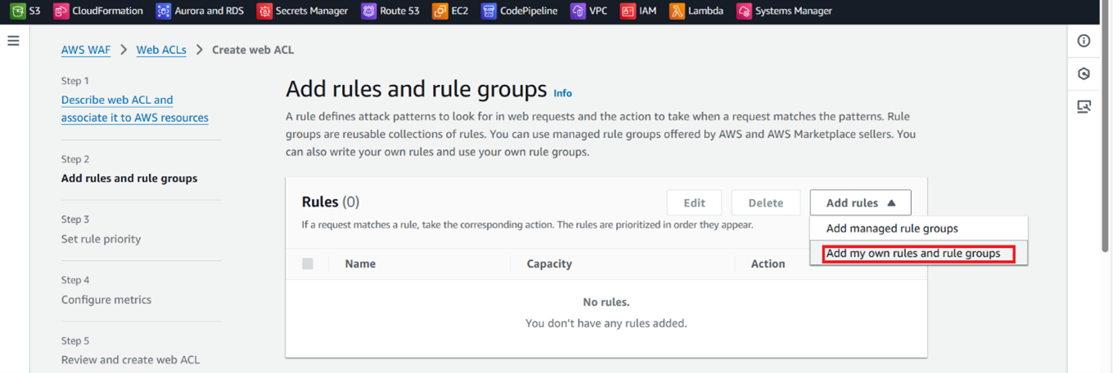Click Add rules and rule groups step

tap(129, 178)
